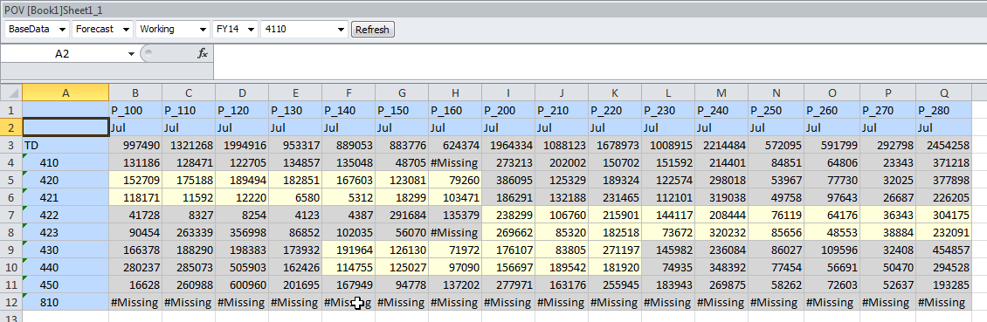Click the #Missing cell in row 410
Screen dimensions: 987x322
pyautogui.click(x=455, y=163)
